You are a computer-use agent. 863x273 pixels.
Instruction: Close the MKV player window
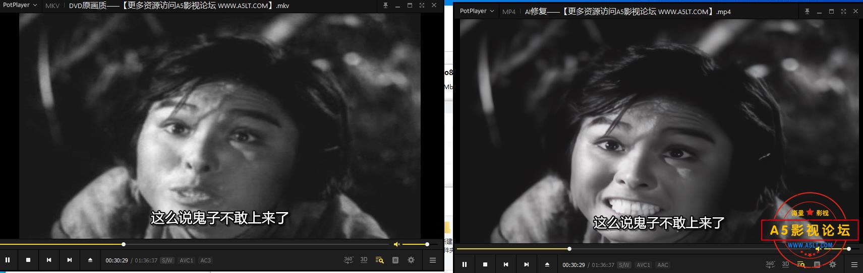(x=434, y=5)
